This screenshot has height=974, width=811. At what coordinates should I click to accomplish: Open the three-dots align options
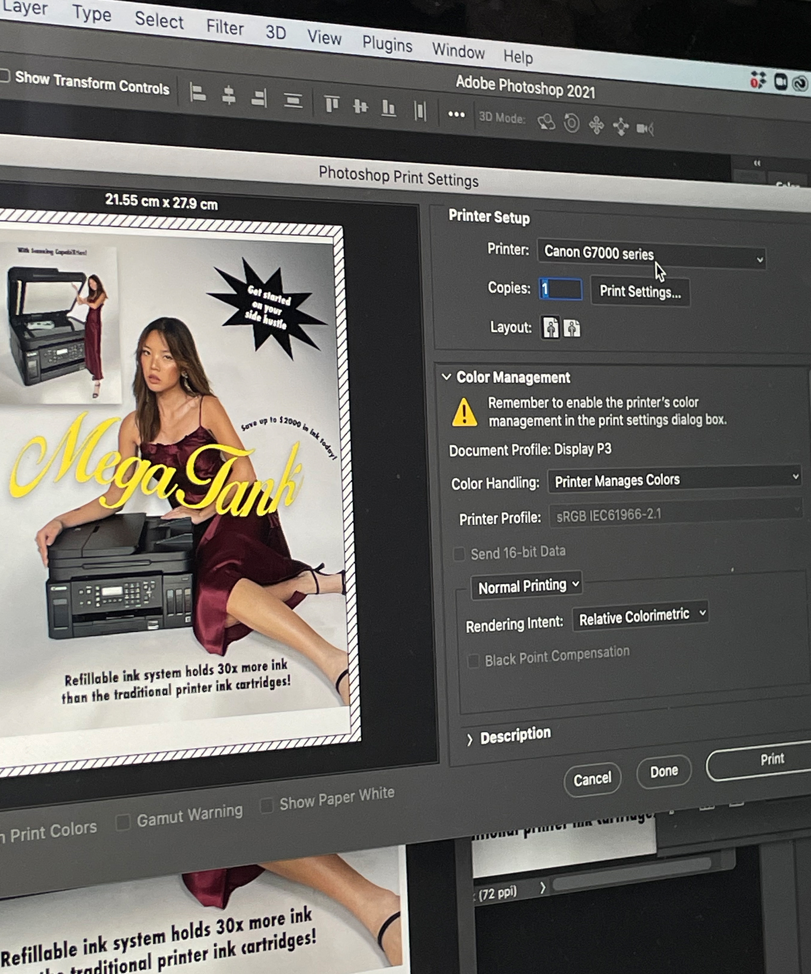(456, 115)
